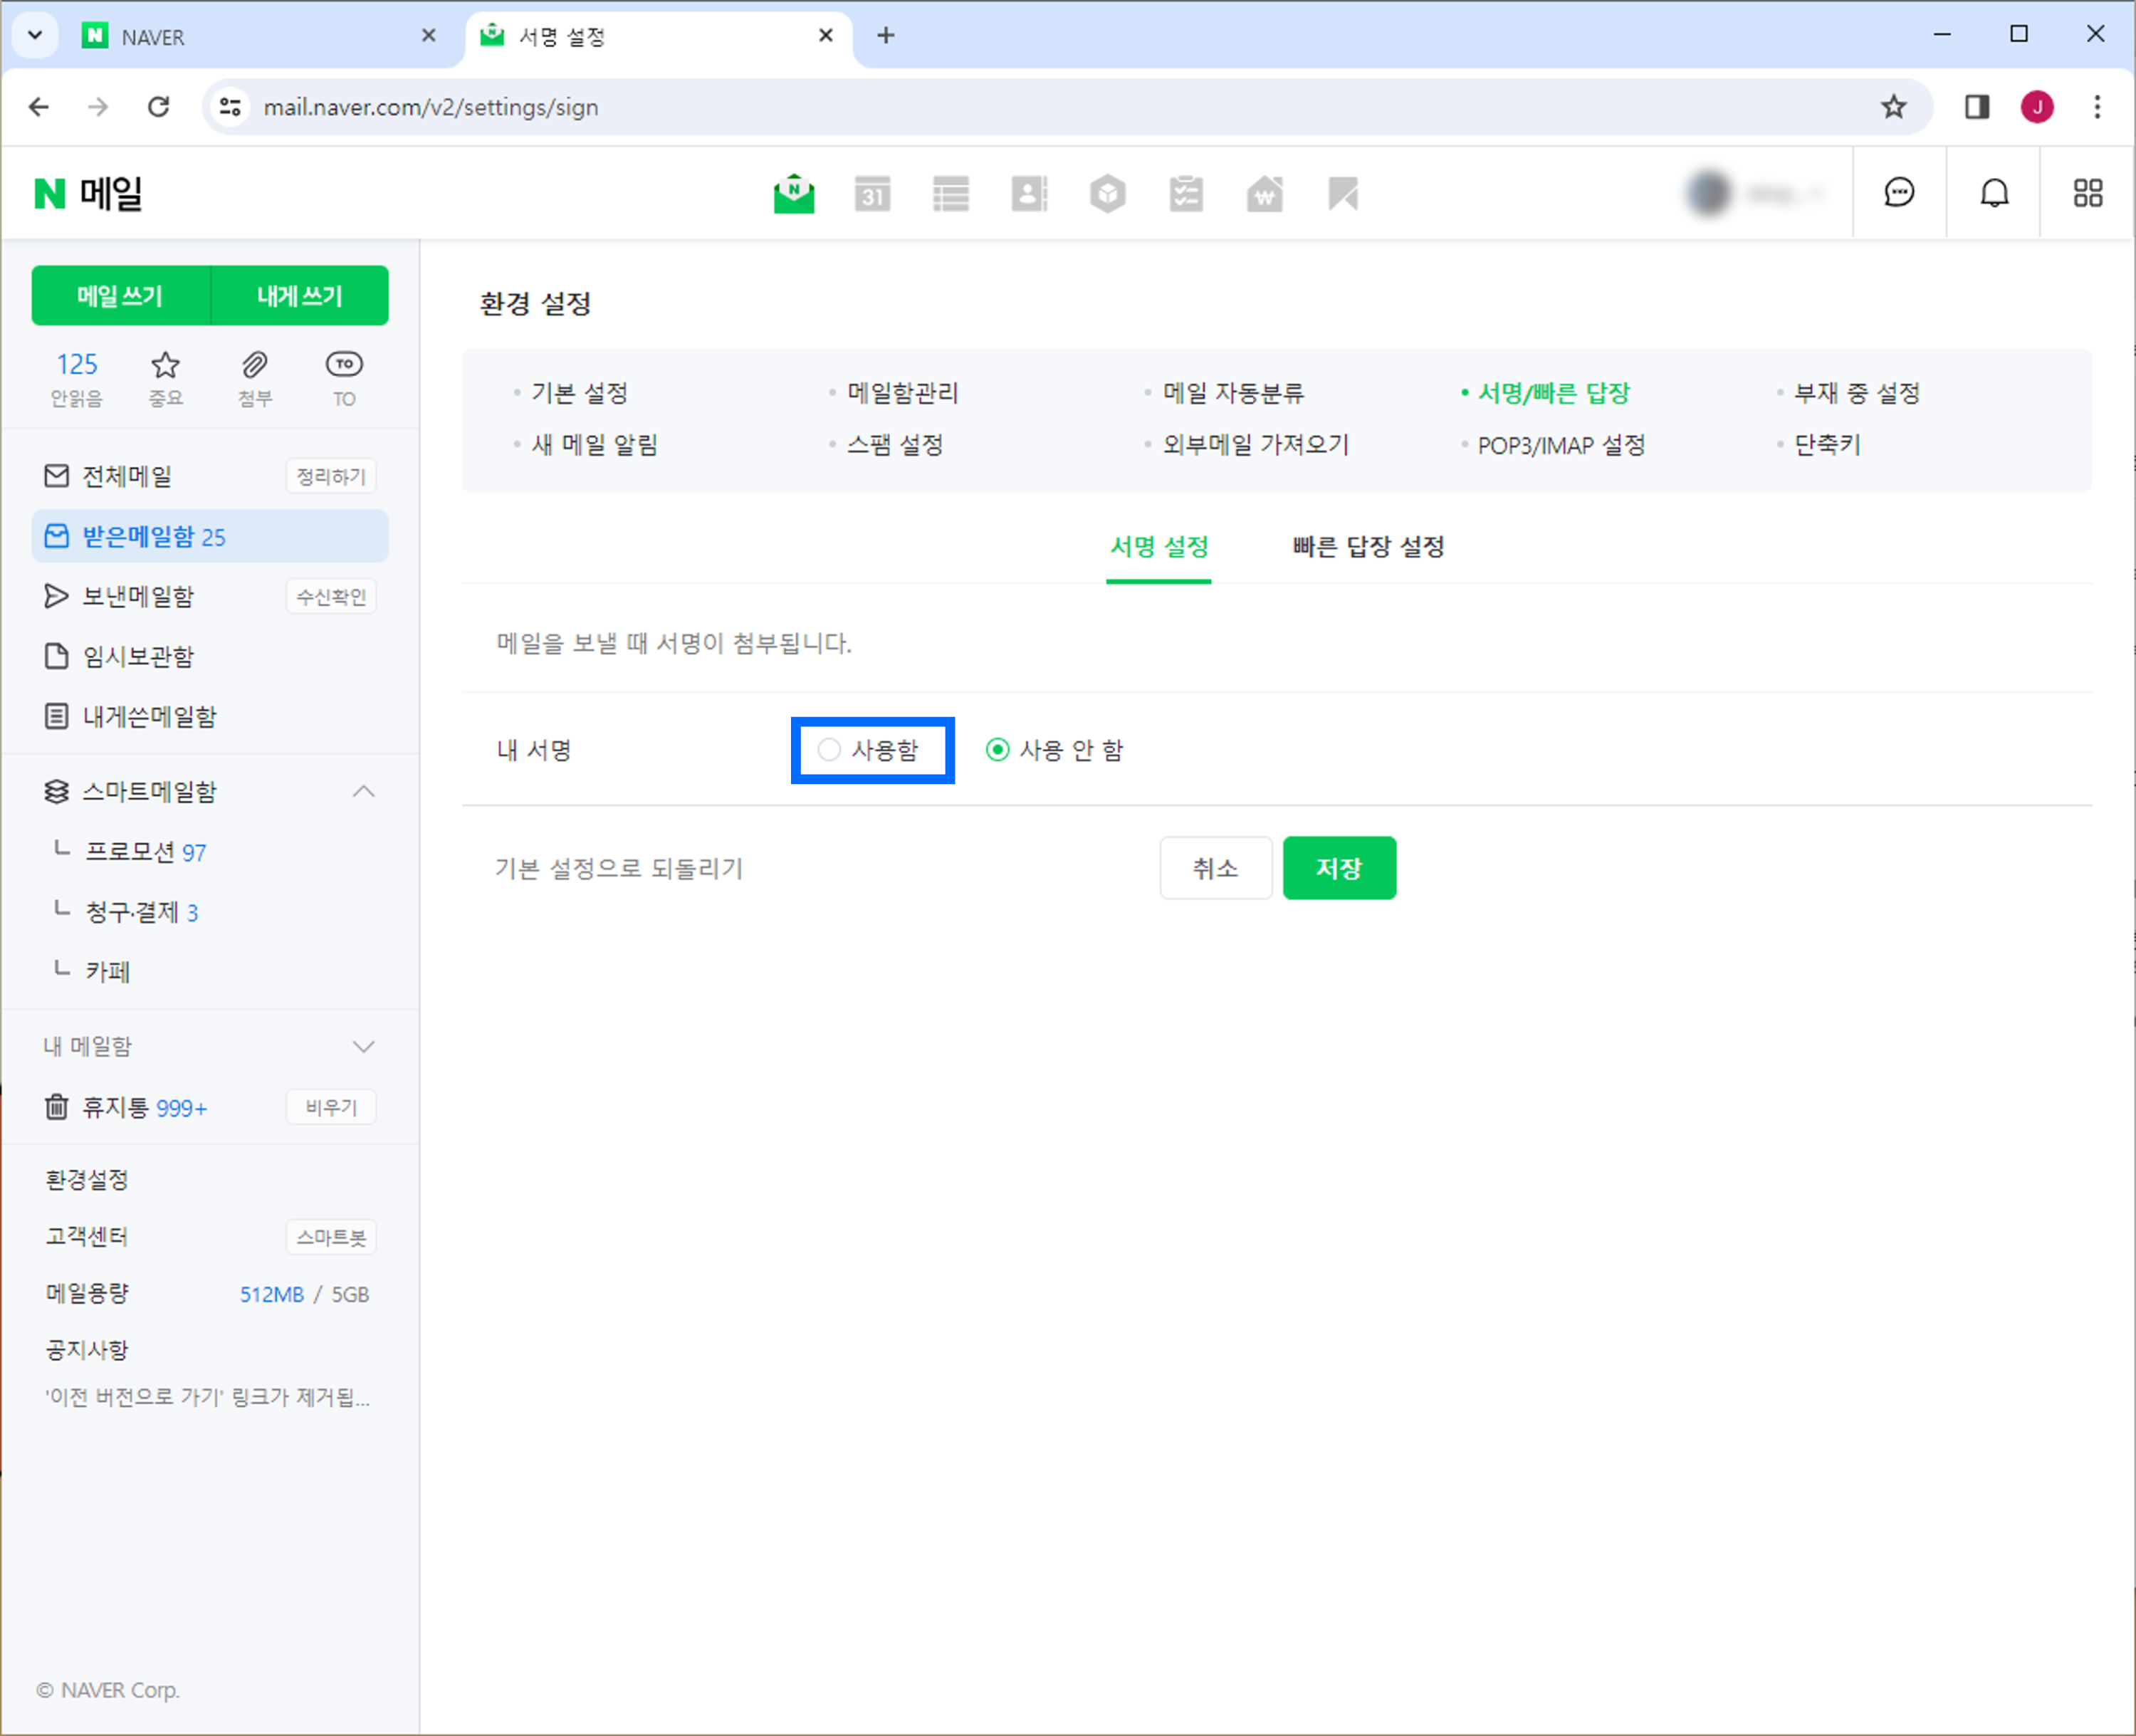The height and width of the screenshot is (1736, 2136).
Task: Open the notification bell icon
Action: [1994, 192]
